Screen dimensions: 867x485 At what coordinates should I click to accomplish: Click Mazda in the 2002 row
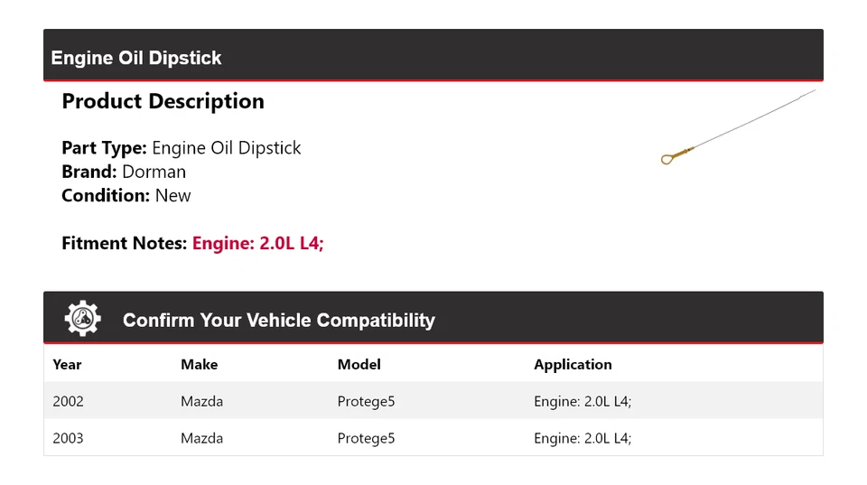pyautogui.click(x=201, y=401)
